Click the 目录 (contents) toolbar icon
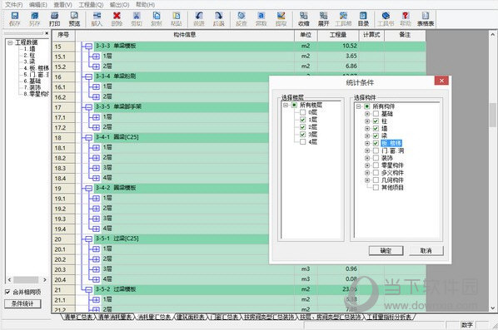This screenshot has width=498, height=330. point(363,19)
